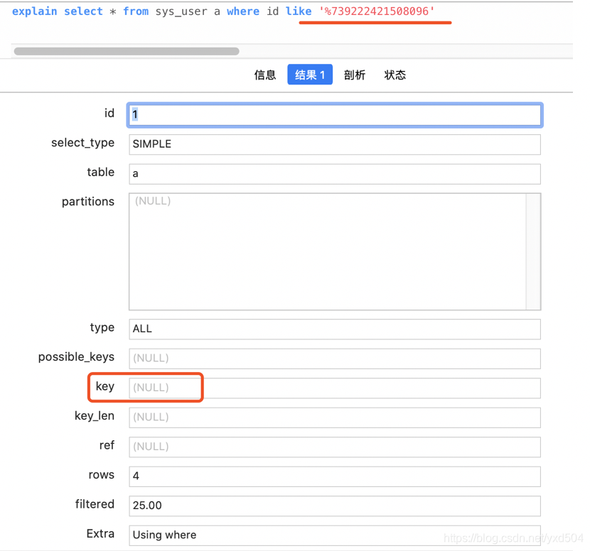Click the 'rows' field label
Viewport: 590px width, 551px height.
pos(102,475)
